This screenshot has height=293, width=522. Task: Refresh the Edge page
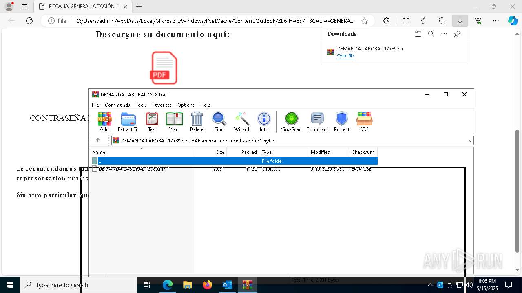click(x=29, y=21)
